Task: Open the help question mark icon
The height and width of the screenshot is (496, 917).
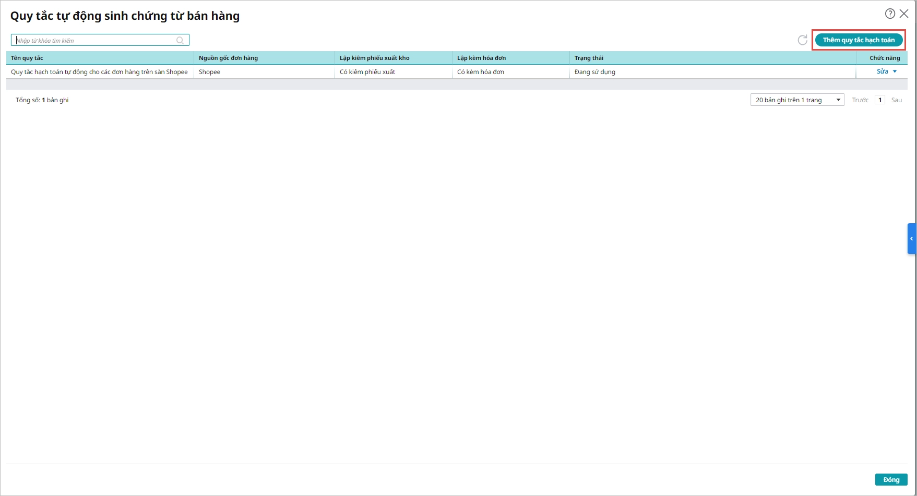Action: [890, 14]
